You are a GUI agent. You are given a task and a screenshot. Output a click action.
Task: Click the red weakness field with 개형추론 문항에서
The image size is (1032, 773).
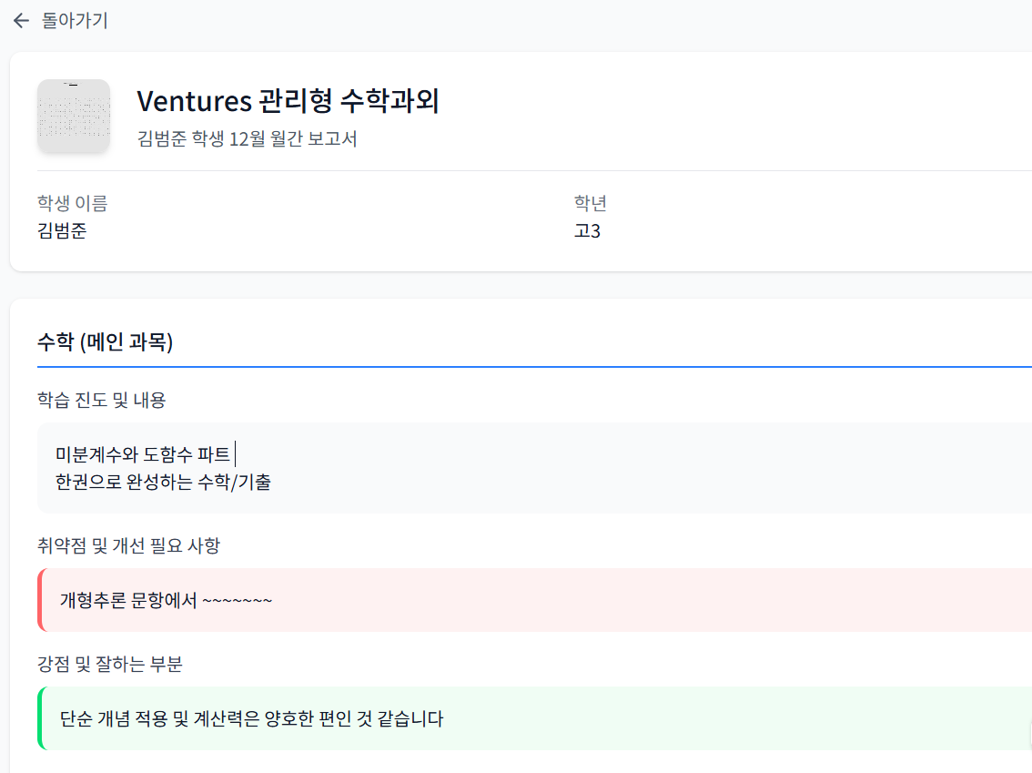[x=167, y=600]
